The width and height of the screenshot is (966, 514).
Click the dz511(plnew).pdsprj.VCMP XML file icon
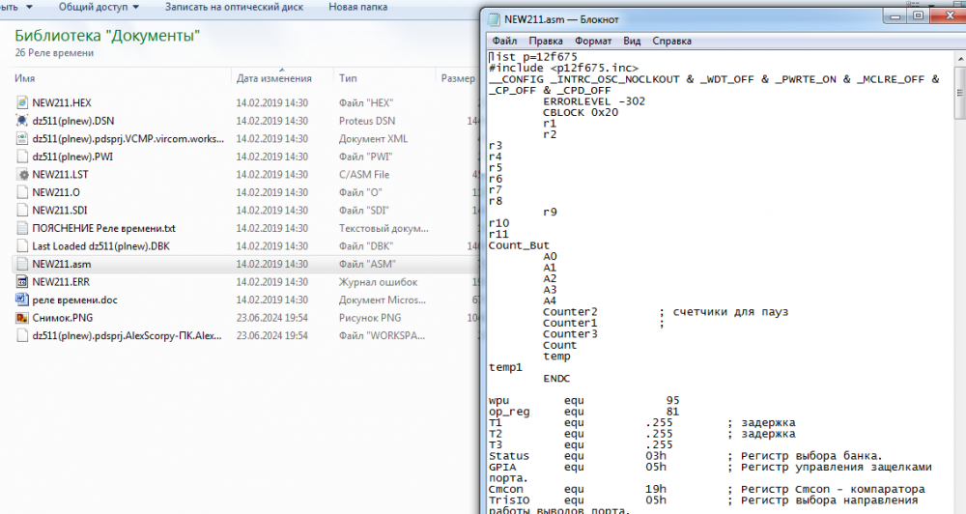[23, 139]
